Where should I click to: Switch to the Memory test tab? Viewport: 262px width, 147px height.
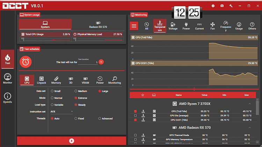click(x=56, y=80)
